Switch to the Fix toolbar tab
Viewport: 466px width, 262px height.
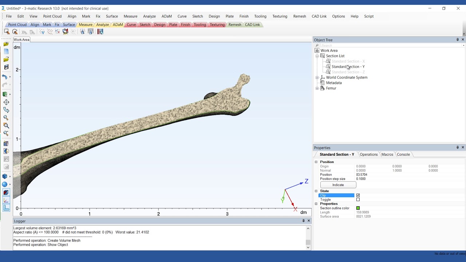coord(57,25)
